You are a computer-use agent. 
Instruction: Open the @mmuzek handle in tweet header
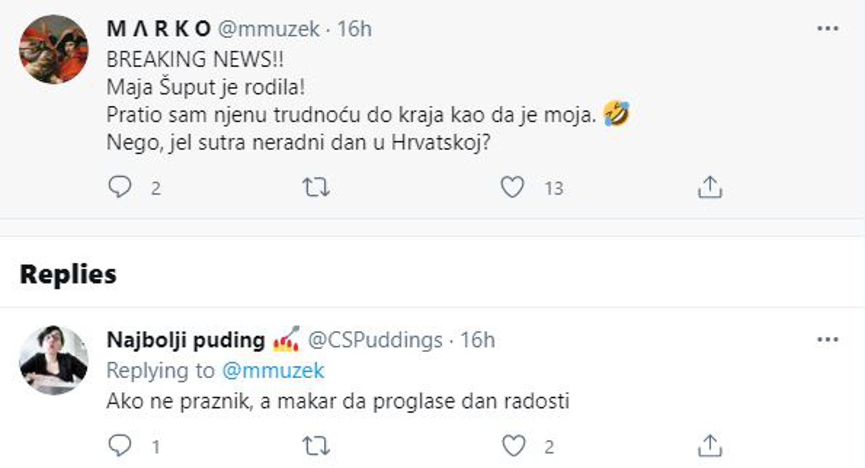click(269, 29)
